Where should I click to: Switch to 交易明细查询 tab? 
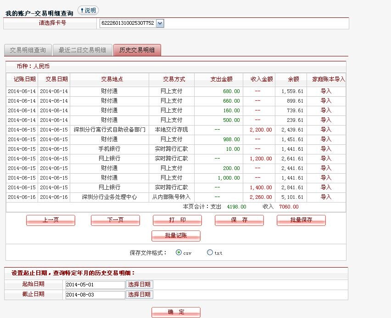click(28, 50)
